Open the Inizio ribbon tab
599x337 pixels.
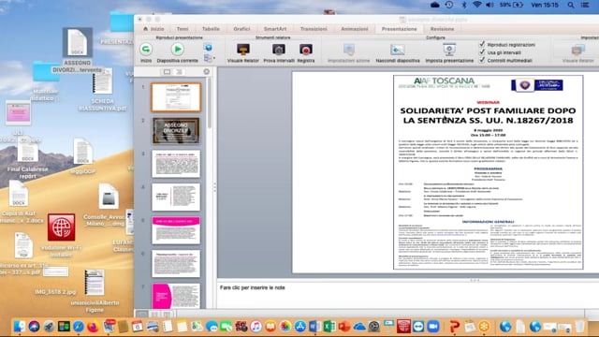tap(153, 29)
